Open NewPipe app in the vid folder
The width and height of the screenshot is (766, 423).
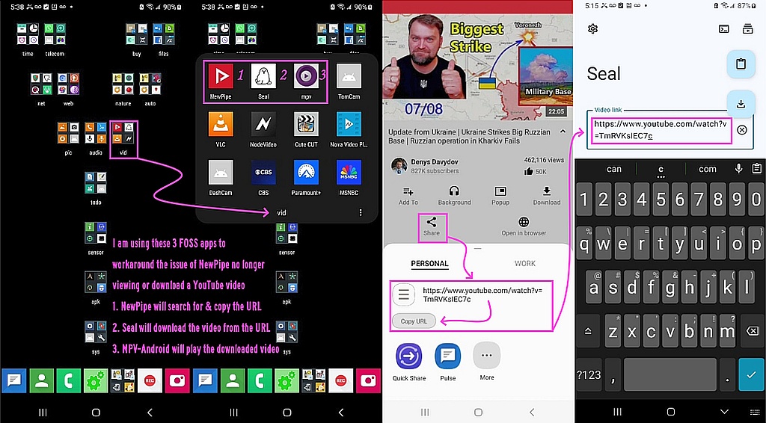click(221, 76)
